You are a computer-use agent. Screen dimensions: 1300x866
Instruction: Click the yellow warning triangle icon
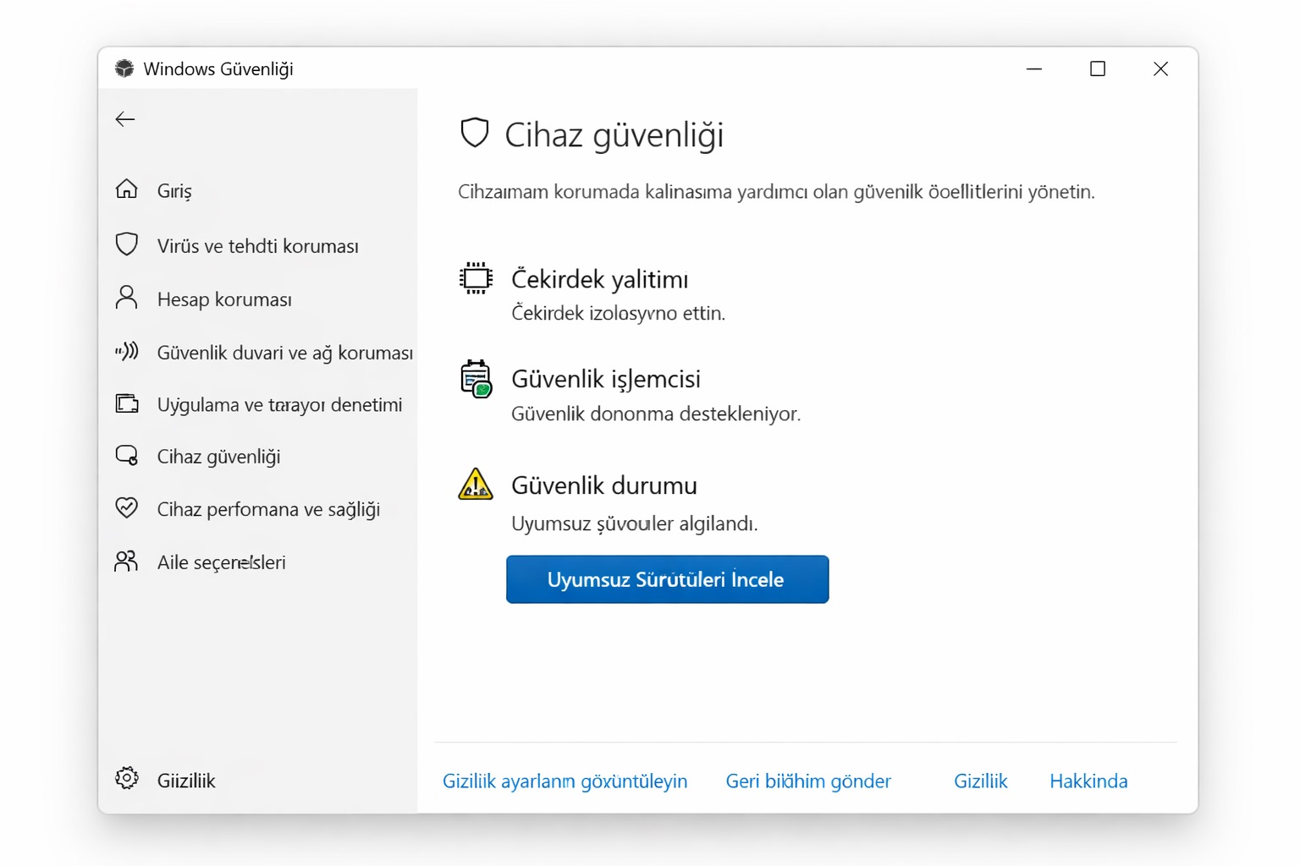[476, 485]
